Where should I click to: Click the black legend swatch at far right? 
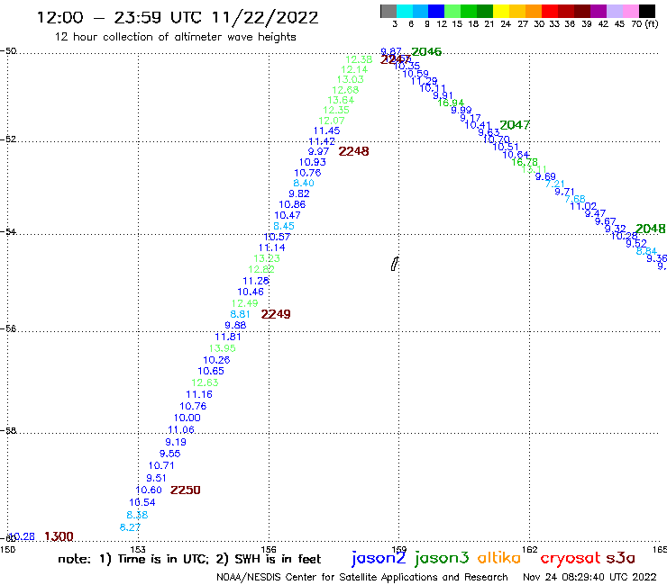click(647, 11)
